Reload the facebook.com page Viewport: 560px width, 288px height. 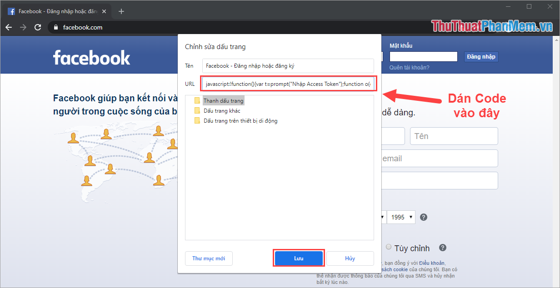tap(38, 27)
